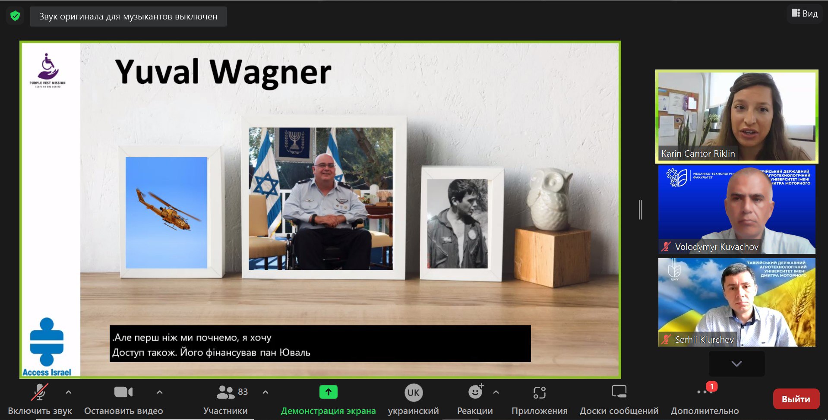Open the Реакции emoji reactions
828x420 pixels.
475,399
